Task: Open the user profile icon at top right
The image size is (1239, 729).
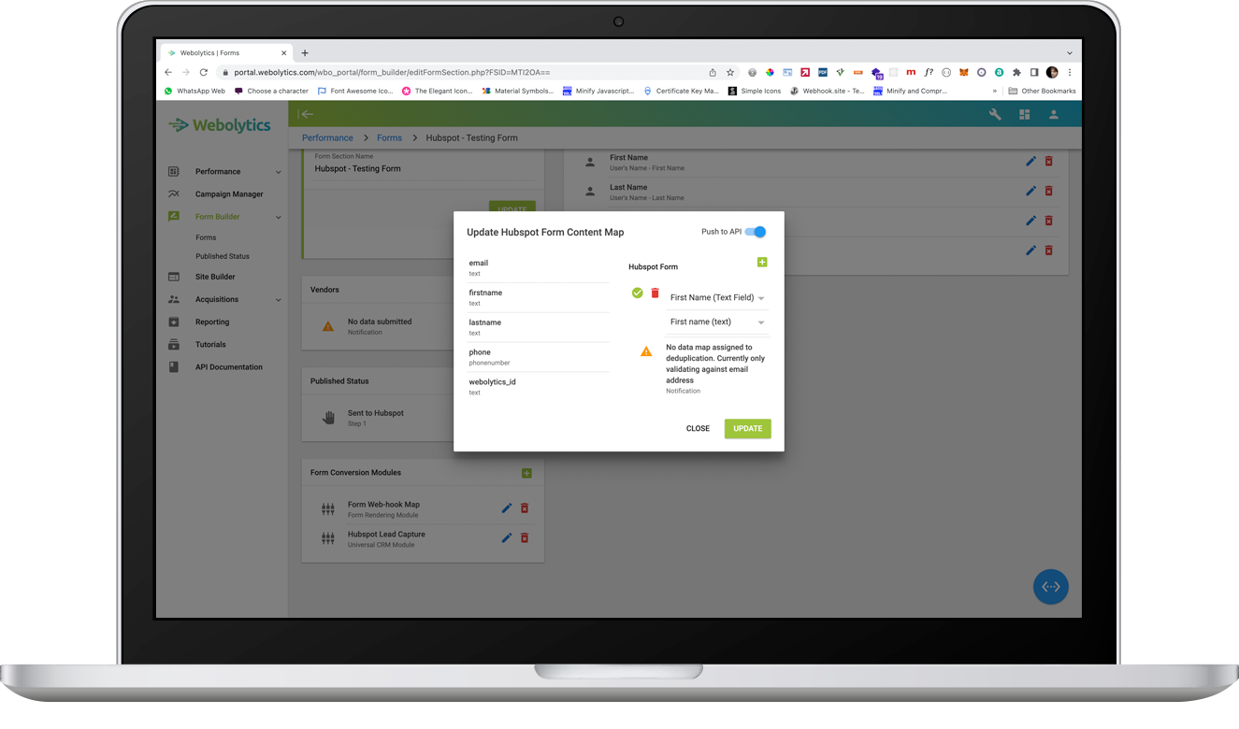Action: pos(1053,114)
